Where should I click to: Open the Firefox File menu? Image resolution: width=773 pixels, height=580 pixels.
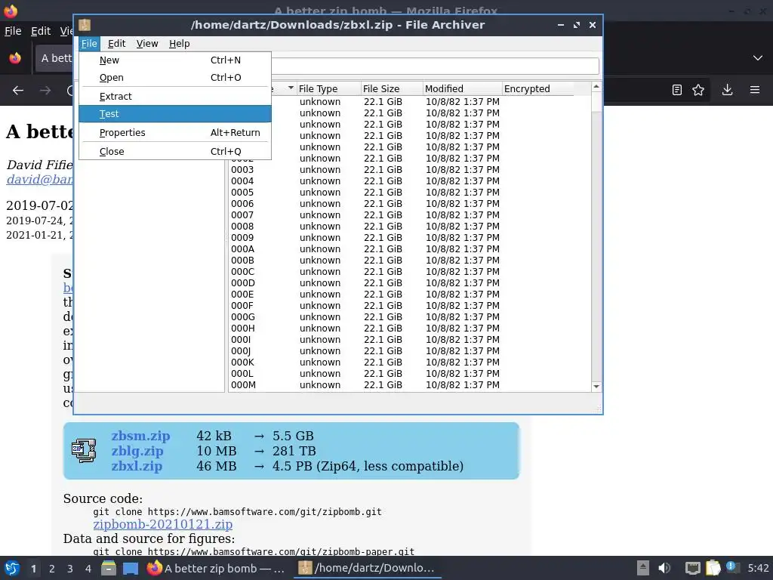[x=13, y=31]
